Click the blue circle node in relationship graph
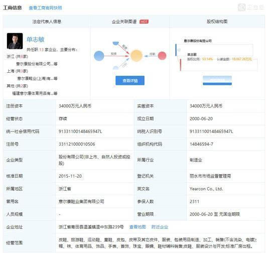Screen dimensions: 266x254 click(x=99, y=56)
